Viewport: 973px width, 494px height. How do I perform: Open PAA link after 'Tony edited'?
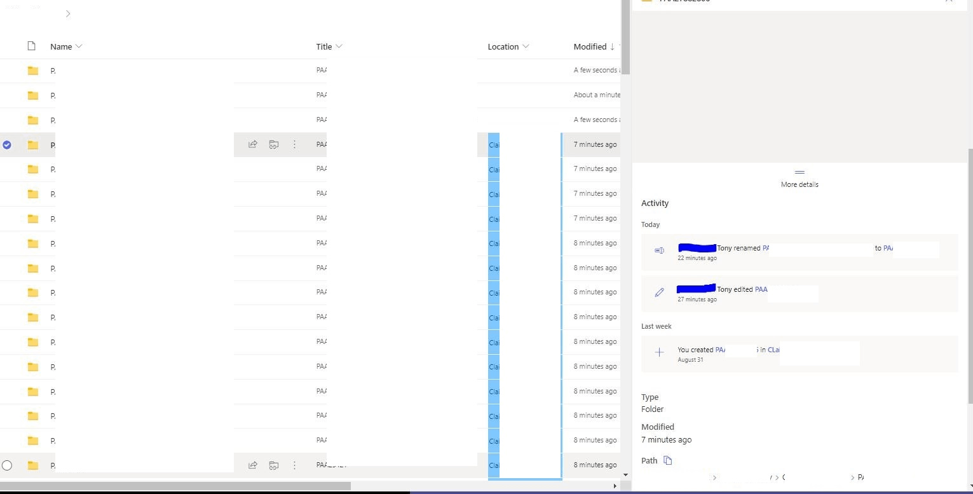point(761,289)
